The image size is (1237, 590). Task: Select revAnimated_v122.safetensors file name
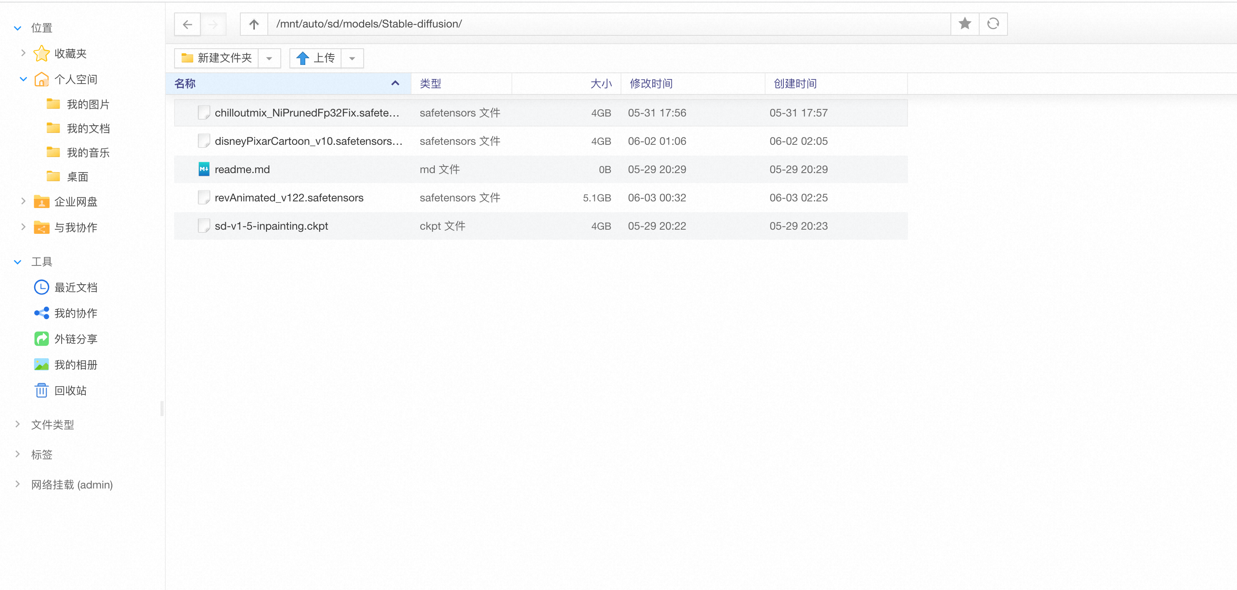pos(289,198)
